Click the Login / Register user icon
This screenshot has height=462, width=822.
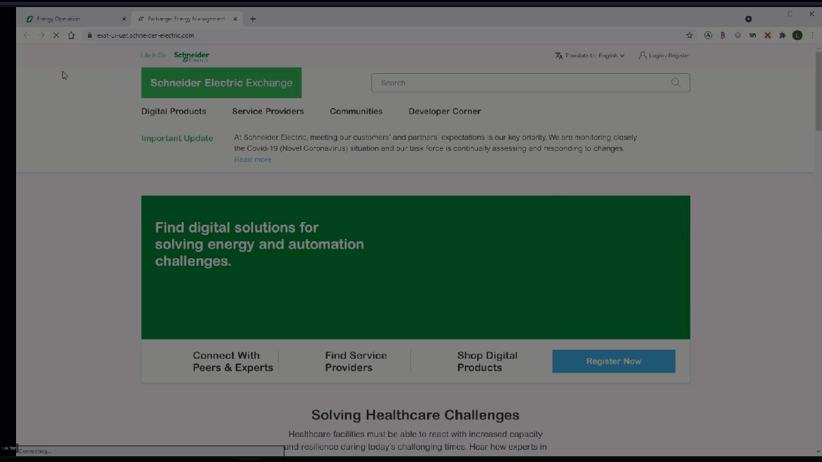pyautogui.click(x=642, y=55)
